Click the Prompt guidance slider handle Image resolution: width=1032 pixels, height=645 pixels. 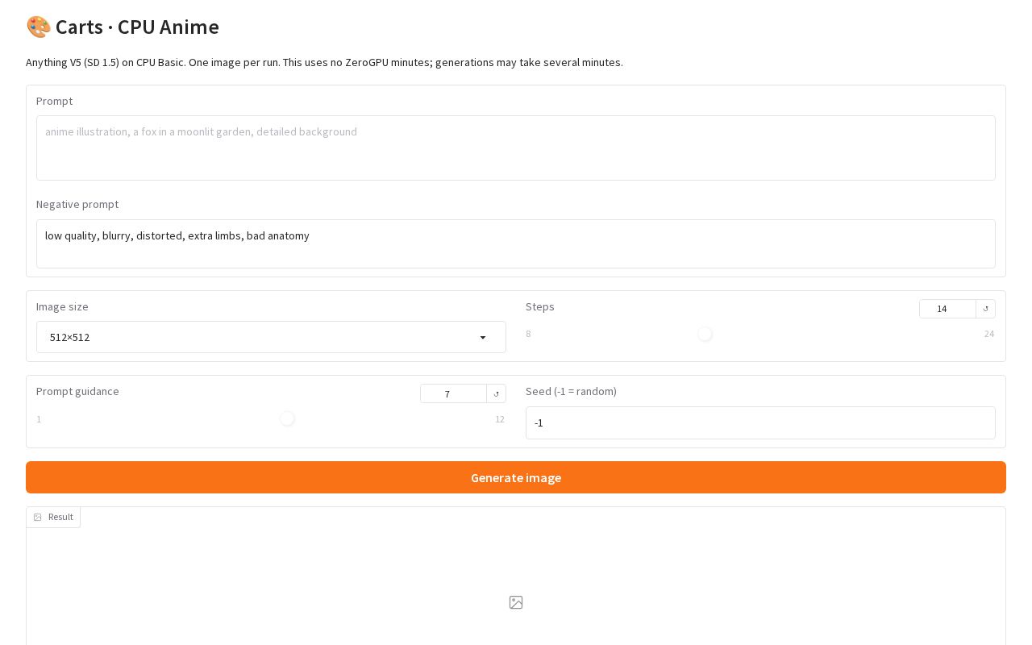point(287,418)
